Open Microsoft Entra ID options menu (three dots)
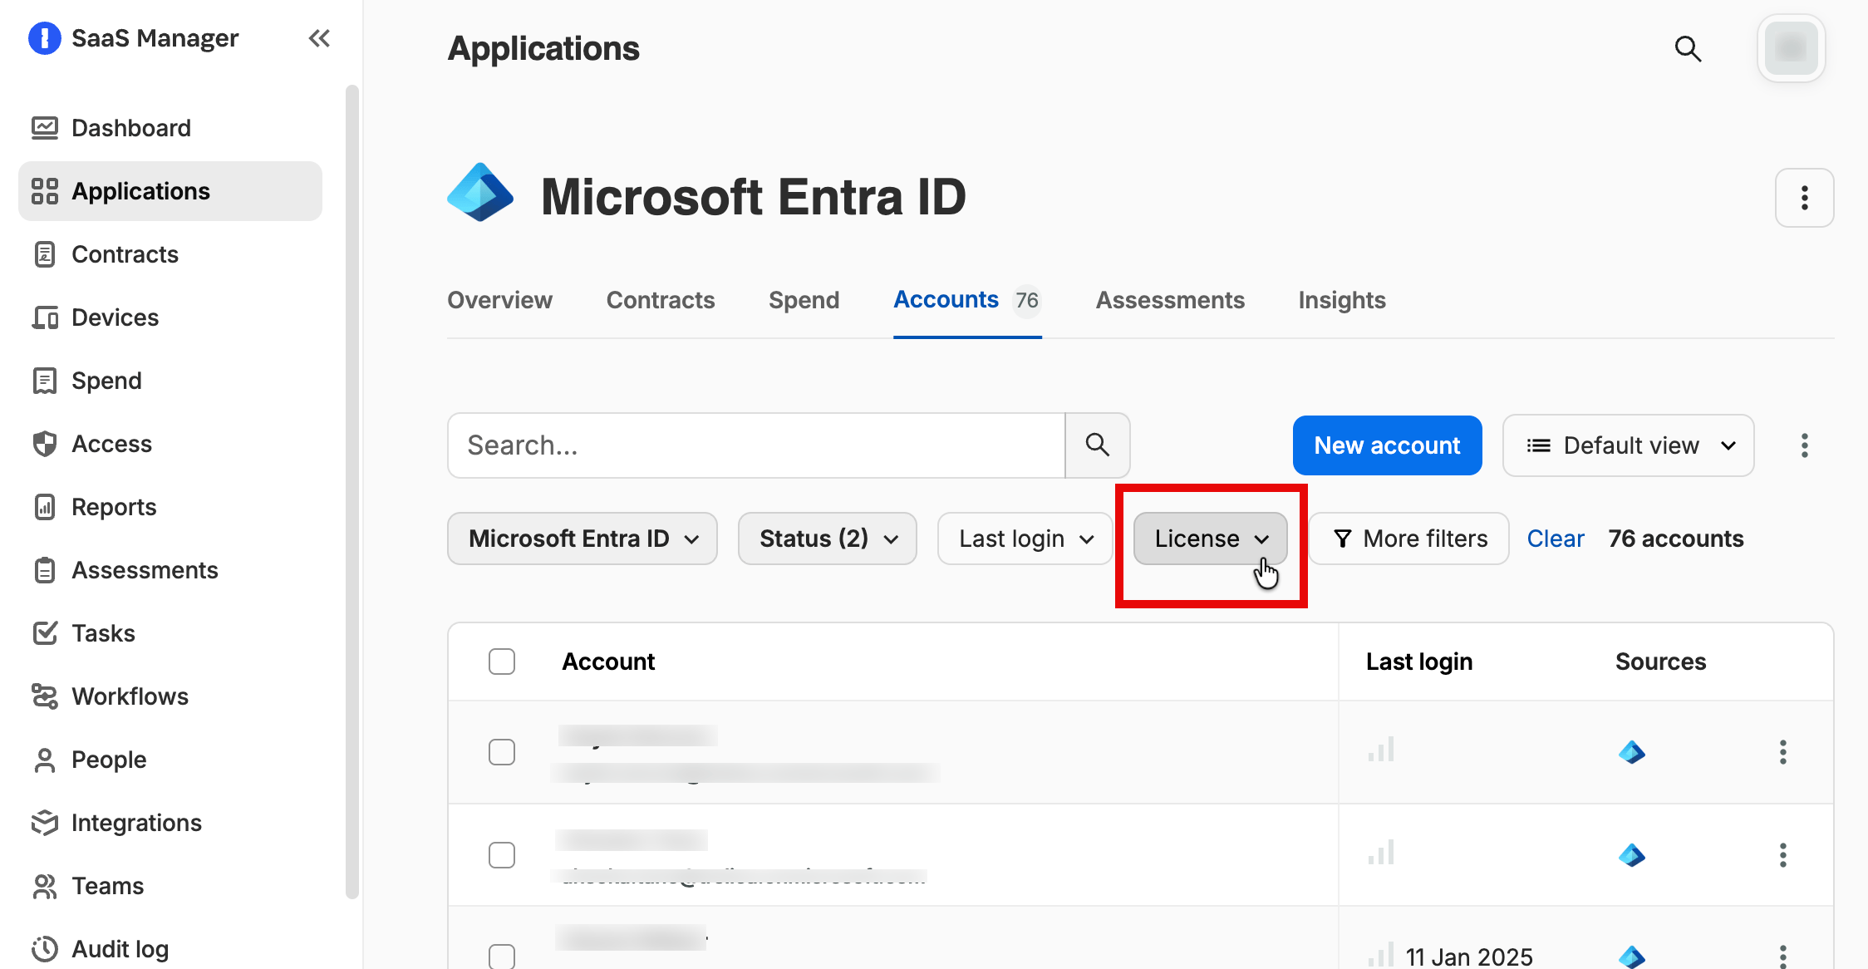Image resolution: width=1868 pixels, height=969 pixels. point(1804,198)
